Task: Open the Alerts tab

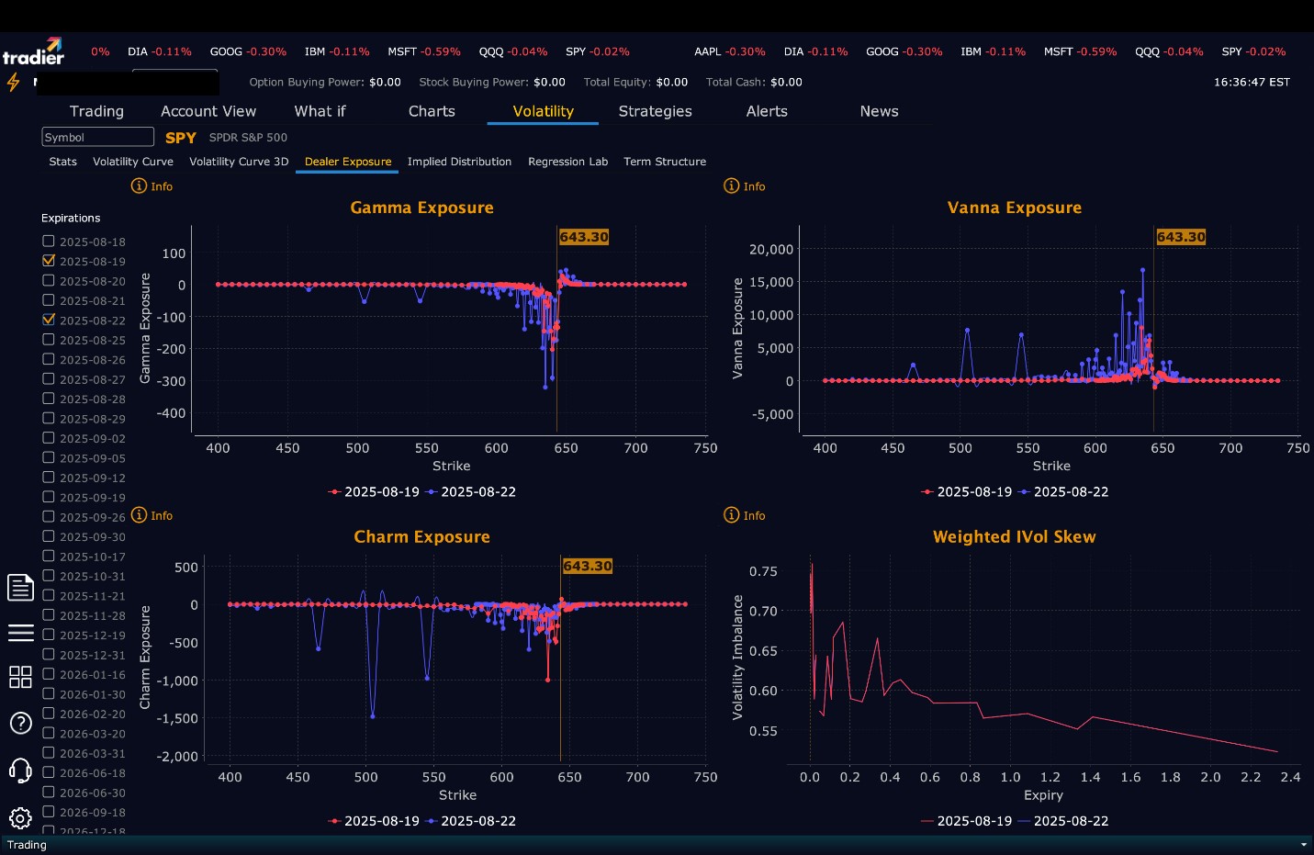Action: click(x=767, y=111)
